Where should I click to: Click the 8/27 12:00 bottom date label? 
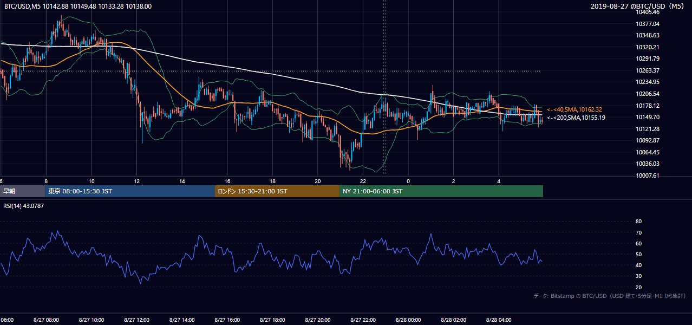(x=137, y=320)
